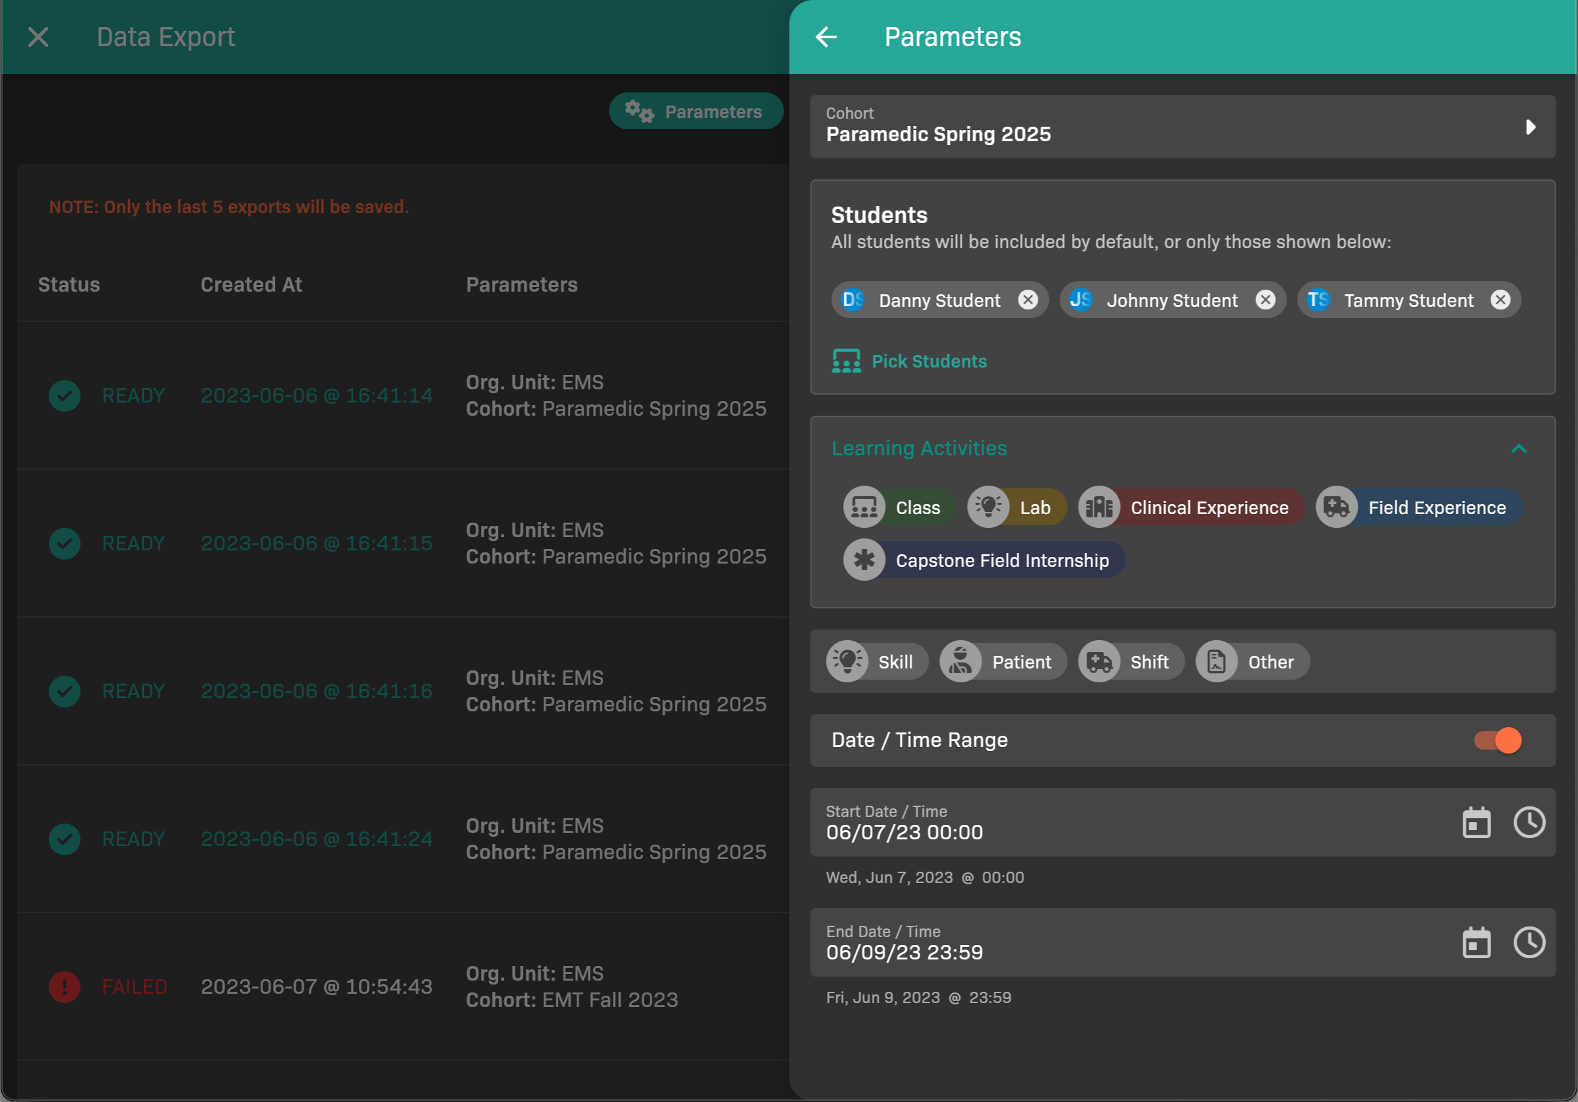
Task: Collapse the Learning Activities section
Action: pyautogui.click(x=1518, y=449)
